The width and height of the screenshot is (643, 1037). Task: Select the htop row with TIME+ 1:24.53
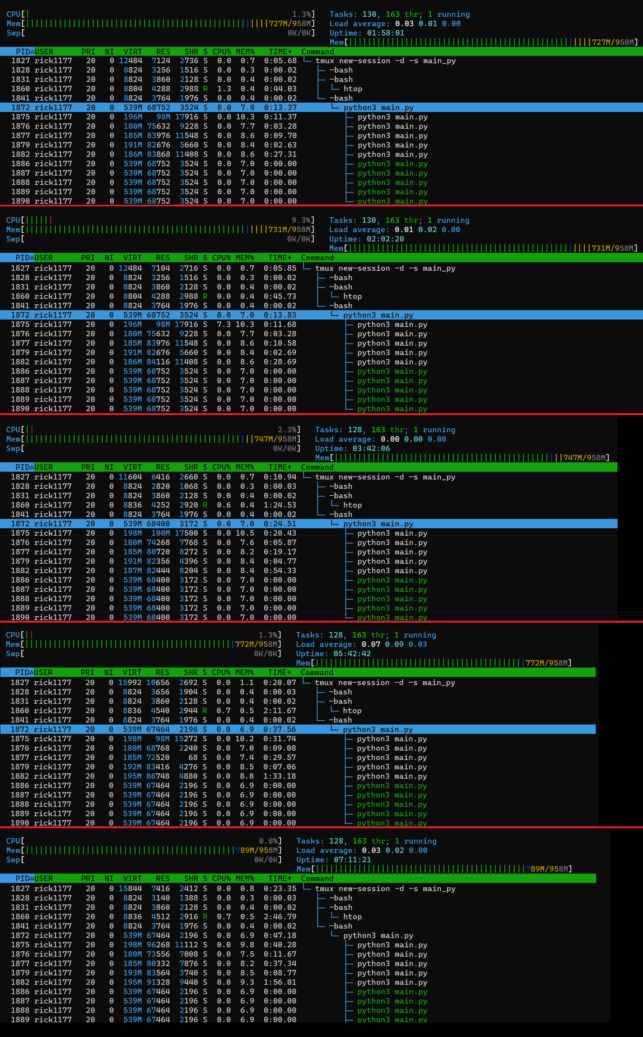[309, 505]
